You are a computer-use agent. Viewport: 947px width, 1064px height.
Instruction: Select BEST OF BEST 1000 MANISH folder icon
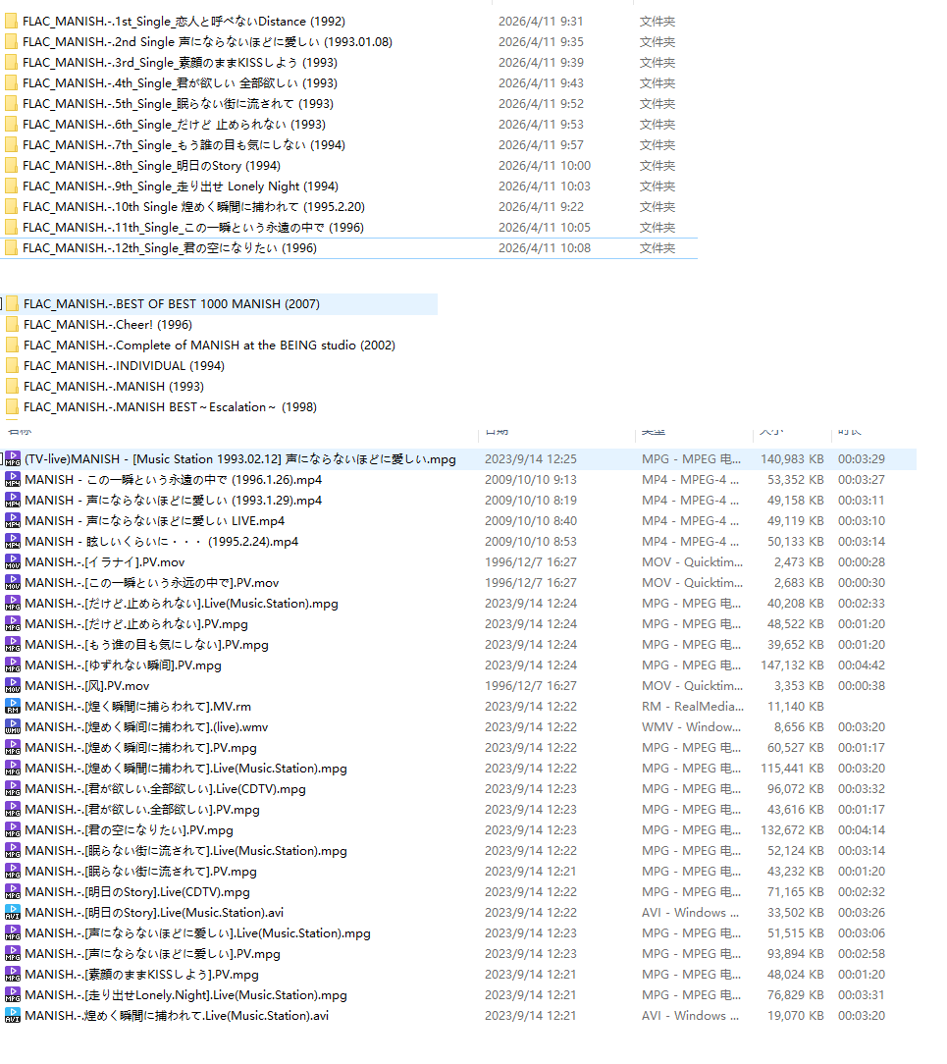click(x=12, y=304)
